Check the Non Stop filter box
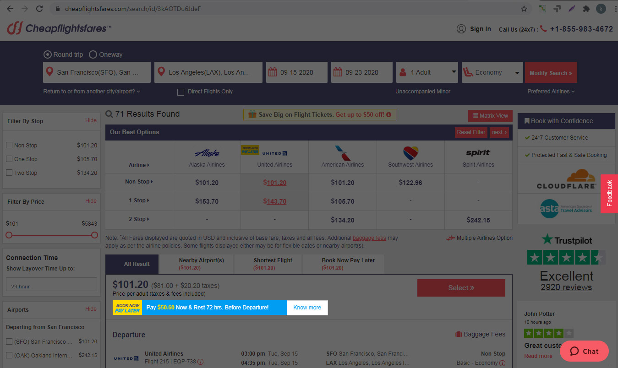Image resolution: width=618 pixels, height=368 pixels. click(x=9, y=145)
